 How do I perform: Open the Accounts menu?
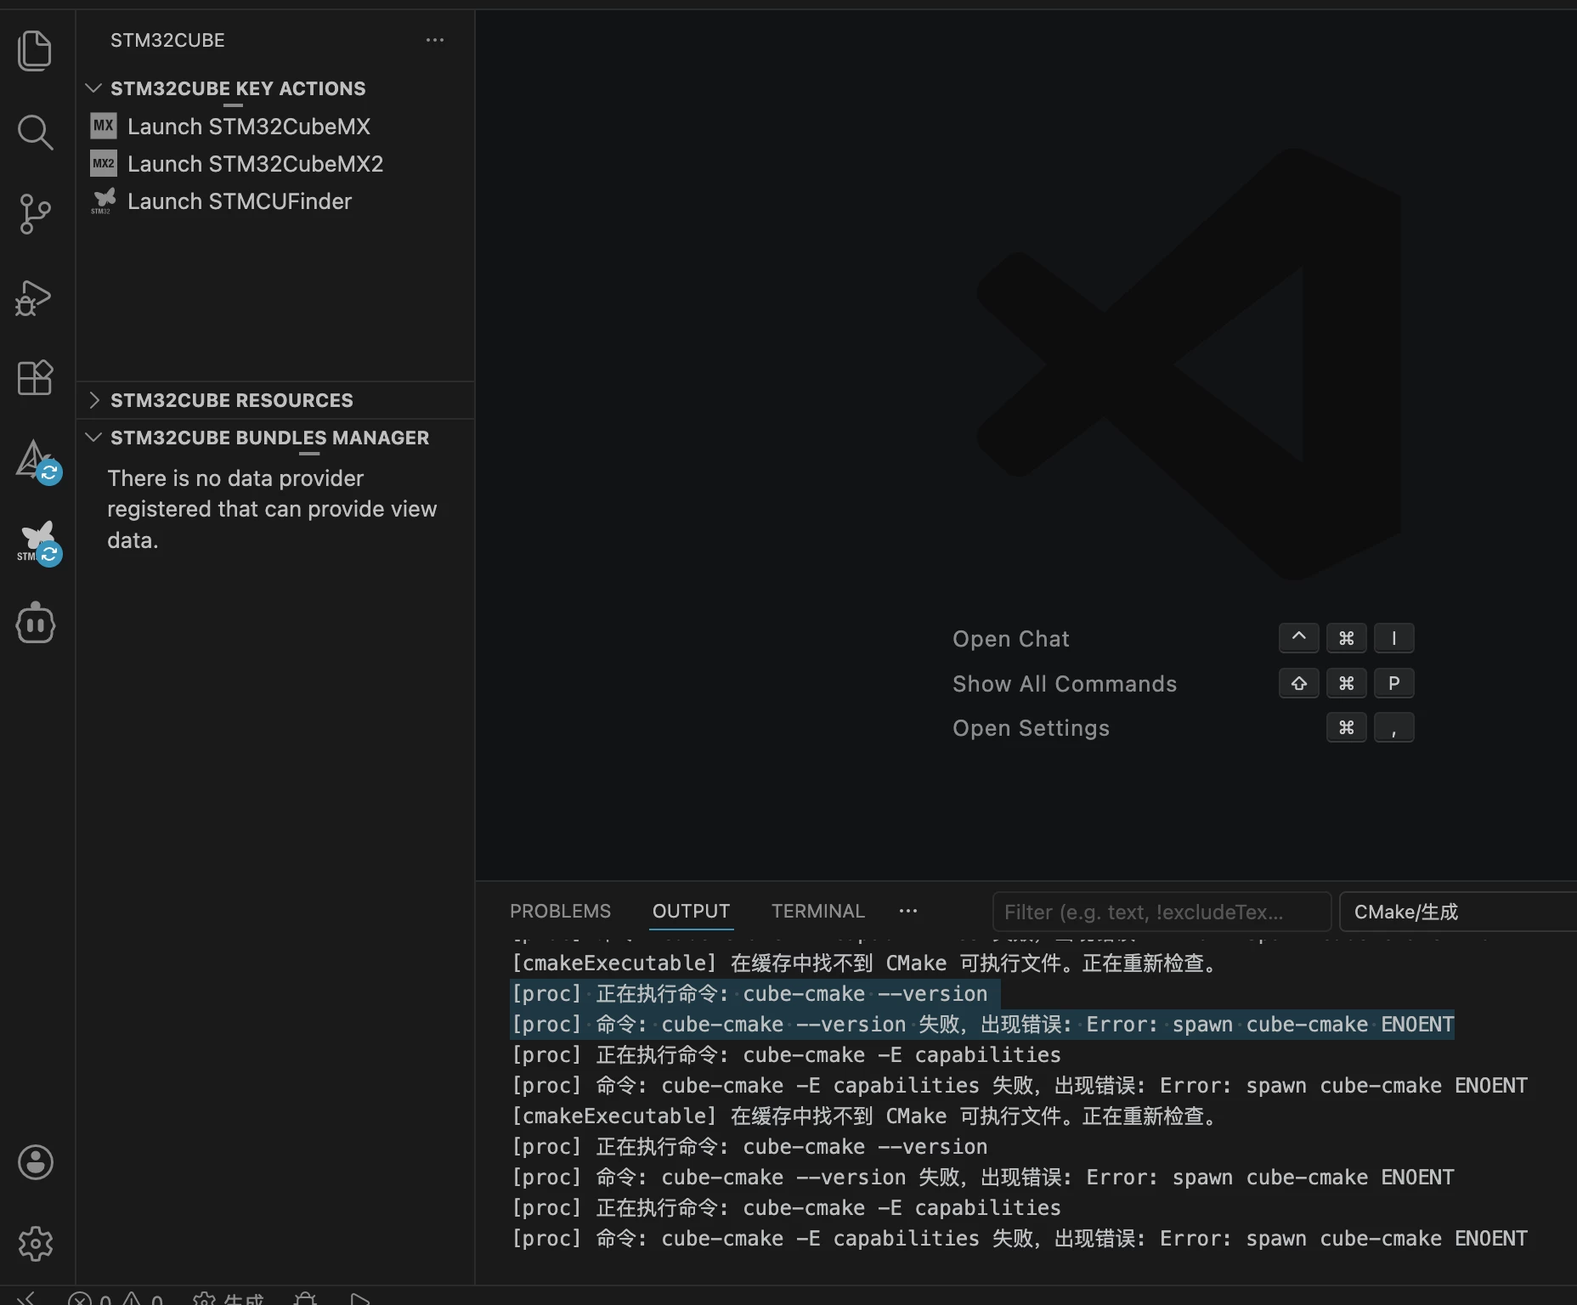click(x=35, y=1162)
